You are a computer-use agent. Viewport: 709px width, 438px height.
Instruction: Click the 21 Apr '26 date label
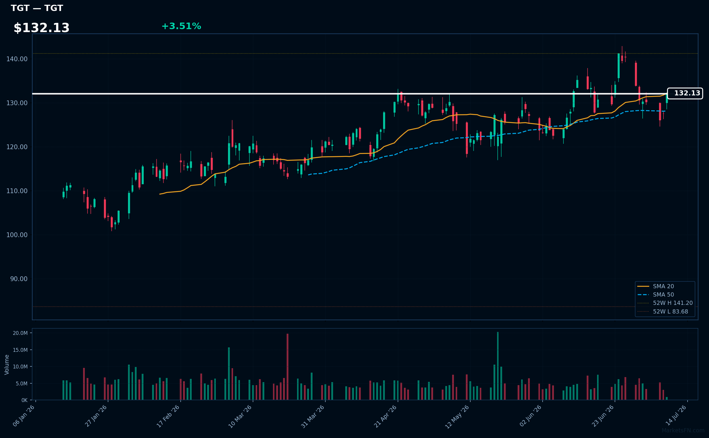coord(385,416)
